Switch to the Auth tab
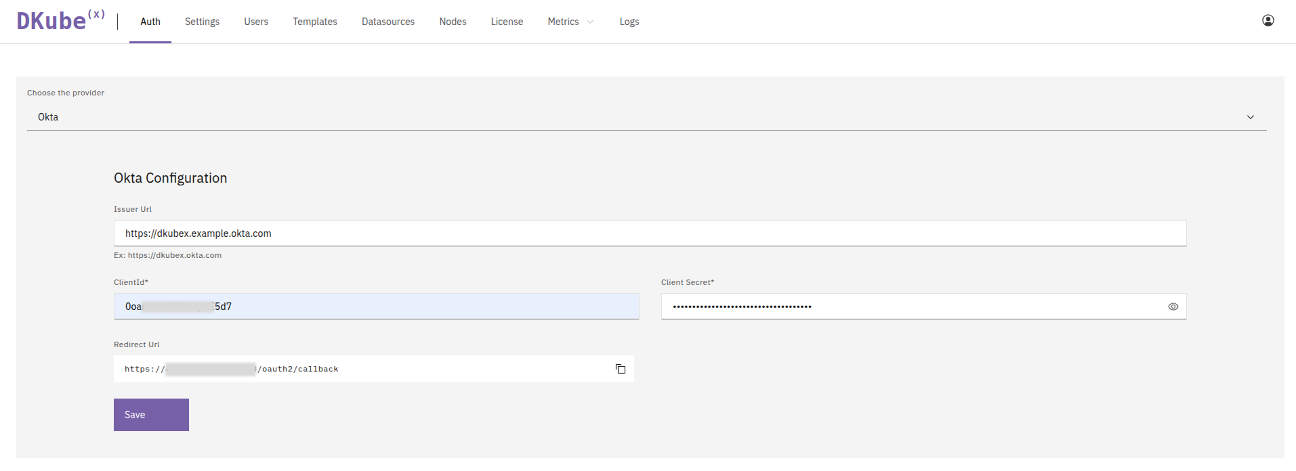The height and width of the screenshot is (471, 1296). pyautogui.click(x=150, y=22)
